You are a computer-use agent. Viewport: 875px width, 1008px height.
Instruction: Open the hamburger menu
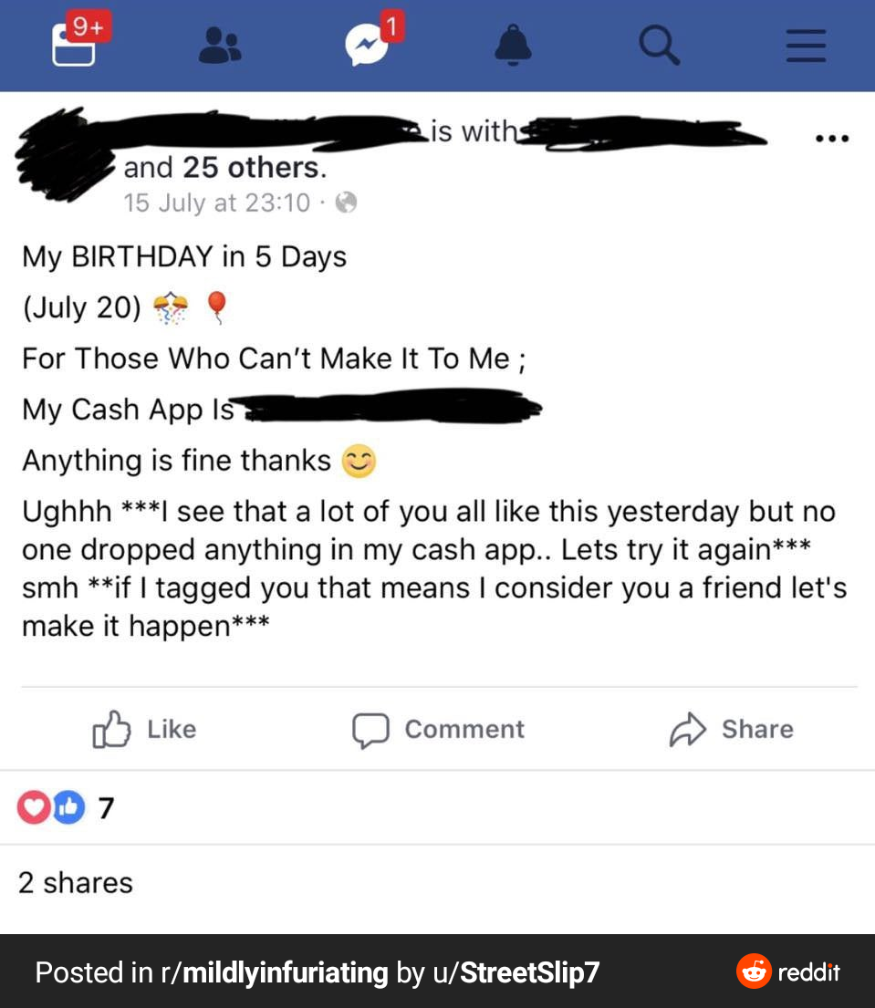806,45
